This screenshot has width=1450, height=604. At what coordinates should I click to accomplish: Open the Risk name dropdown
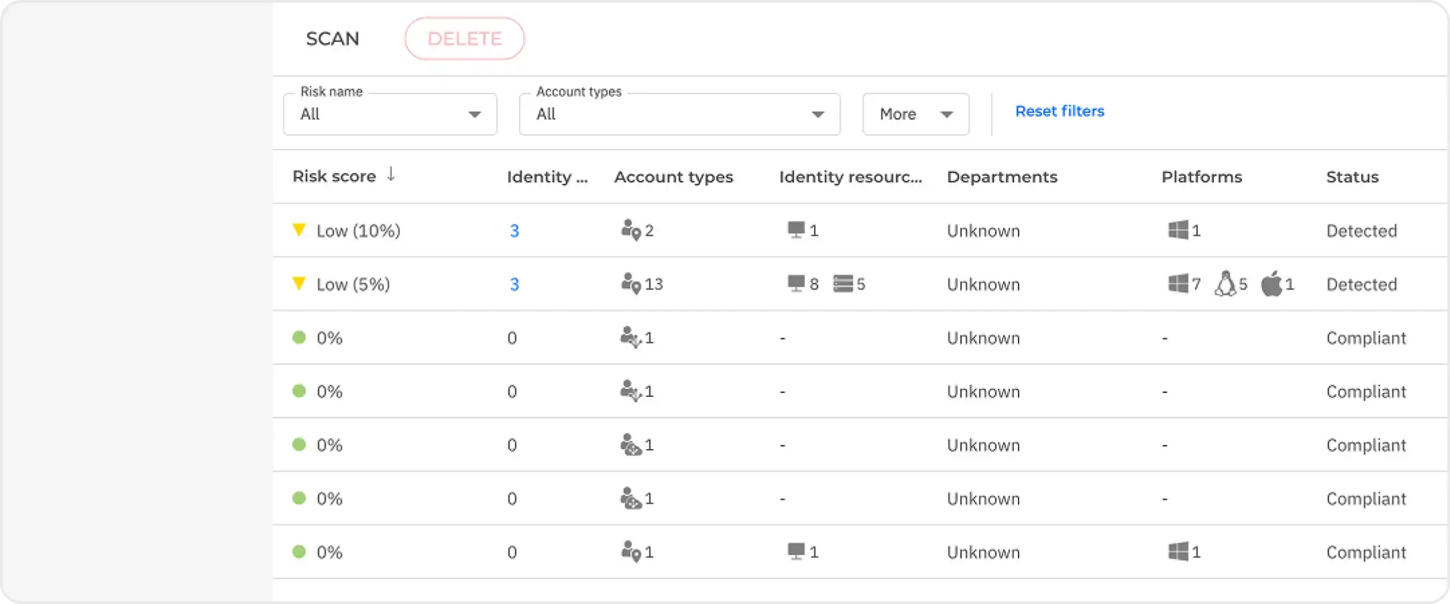point(390,114)
